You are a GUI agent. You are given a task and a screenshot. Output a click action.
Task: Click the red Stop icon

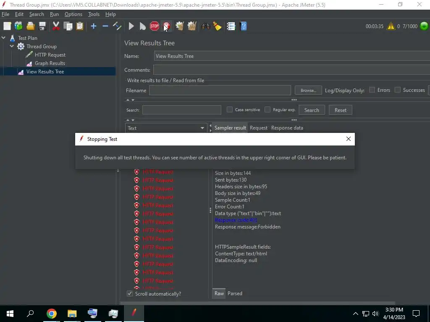(x=155, y=26)
